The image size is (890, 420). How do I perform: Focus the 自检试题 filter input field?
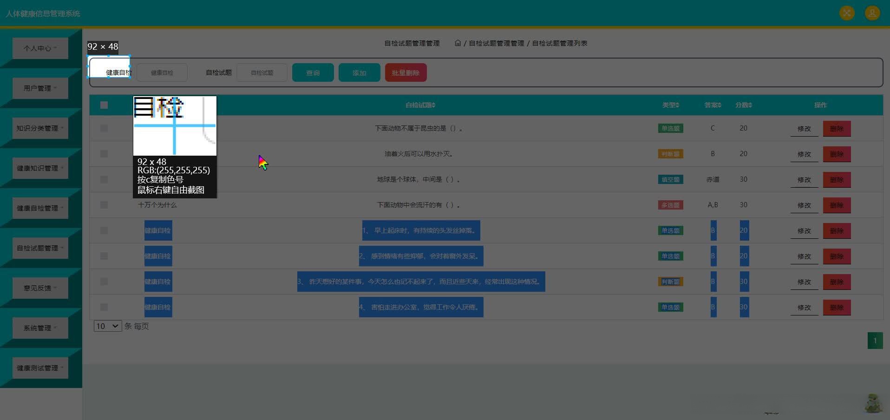pos(262,72)
